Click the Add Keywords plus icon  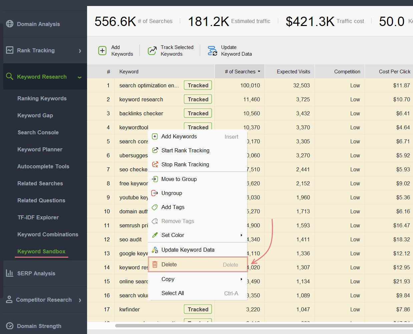(102, 50)
